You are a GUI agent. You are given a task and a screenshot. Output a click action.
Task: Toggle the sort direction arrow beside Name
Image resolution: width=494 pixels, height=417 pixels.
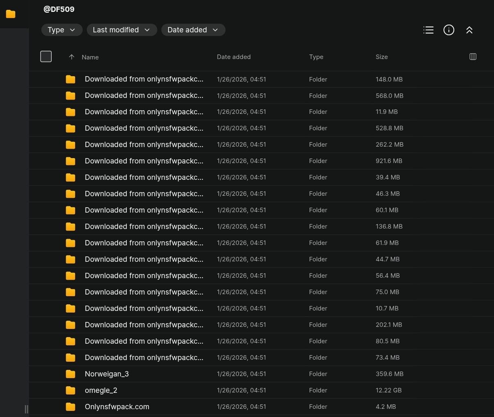(x=72, y=57)
